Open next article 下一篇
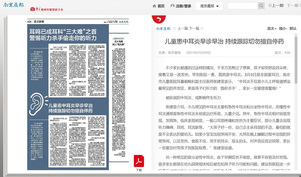The image size is (301, 177). coord(194,29)
